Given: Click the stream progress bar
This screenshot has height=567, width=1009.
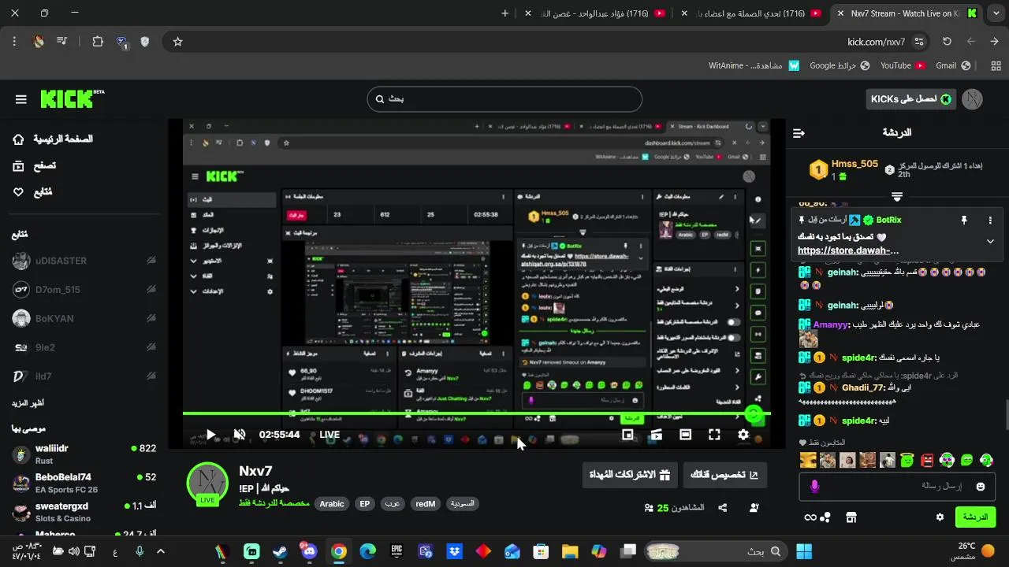Looking at the screenshot, I should coord(476,413).
